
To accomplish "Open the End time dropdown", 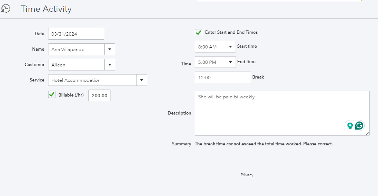I will [230, 62].
